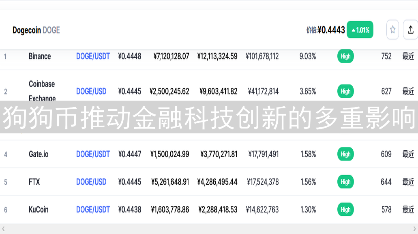The image size is (418, 234).
Task: Click KuCoin value ¥2,288,418.53
Action: tap(218, 210)
